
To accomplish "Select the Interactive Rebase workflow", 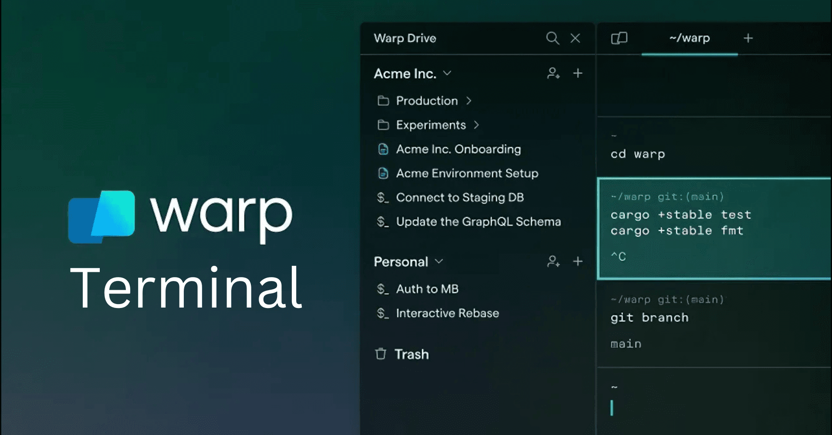I will click(447, 313).
